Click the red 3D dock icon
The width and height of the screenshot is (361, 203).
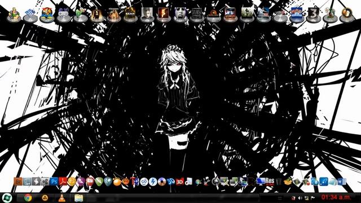(x=179, y=182)
